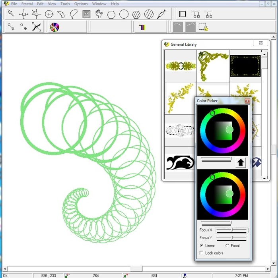278x278 pixels.
Task: Pick the scale tool with diagonal arrows
Action: (x=36, y=14)
